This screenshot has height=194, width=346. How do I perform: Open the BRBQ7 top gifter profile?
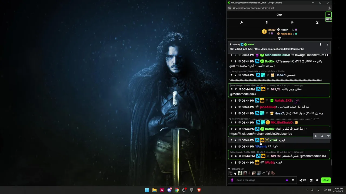[271, 30]
